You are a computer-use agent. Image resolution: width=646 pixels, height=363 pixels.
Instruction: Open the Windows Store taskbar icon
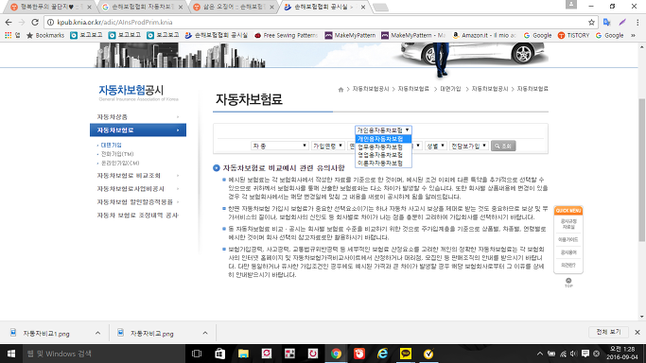click(220, 354)
